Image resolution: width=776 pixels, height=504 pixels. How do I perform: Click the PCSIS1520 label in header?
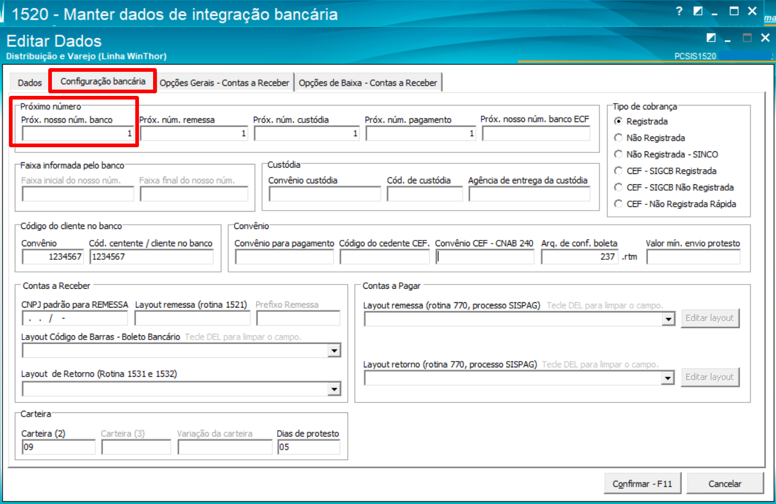[695, 56]
